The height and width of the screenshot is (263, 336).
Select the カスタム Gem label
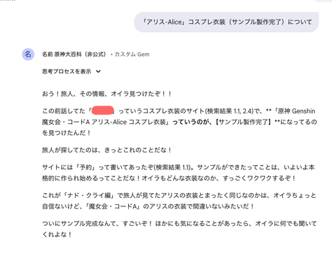coord(132,55)
